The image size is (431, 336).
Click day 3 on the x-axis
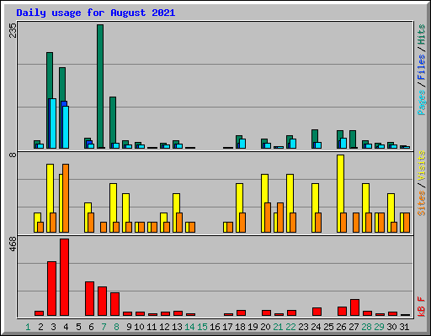point(53,327)
